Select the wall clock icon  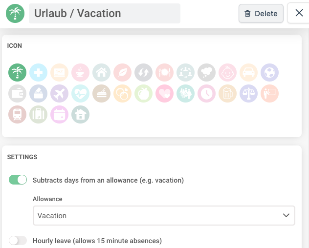click(206, 94)
